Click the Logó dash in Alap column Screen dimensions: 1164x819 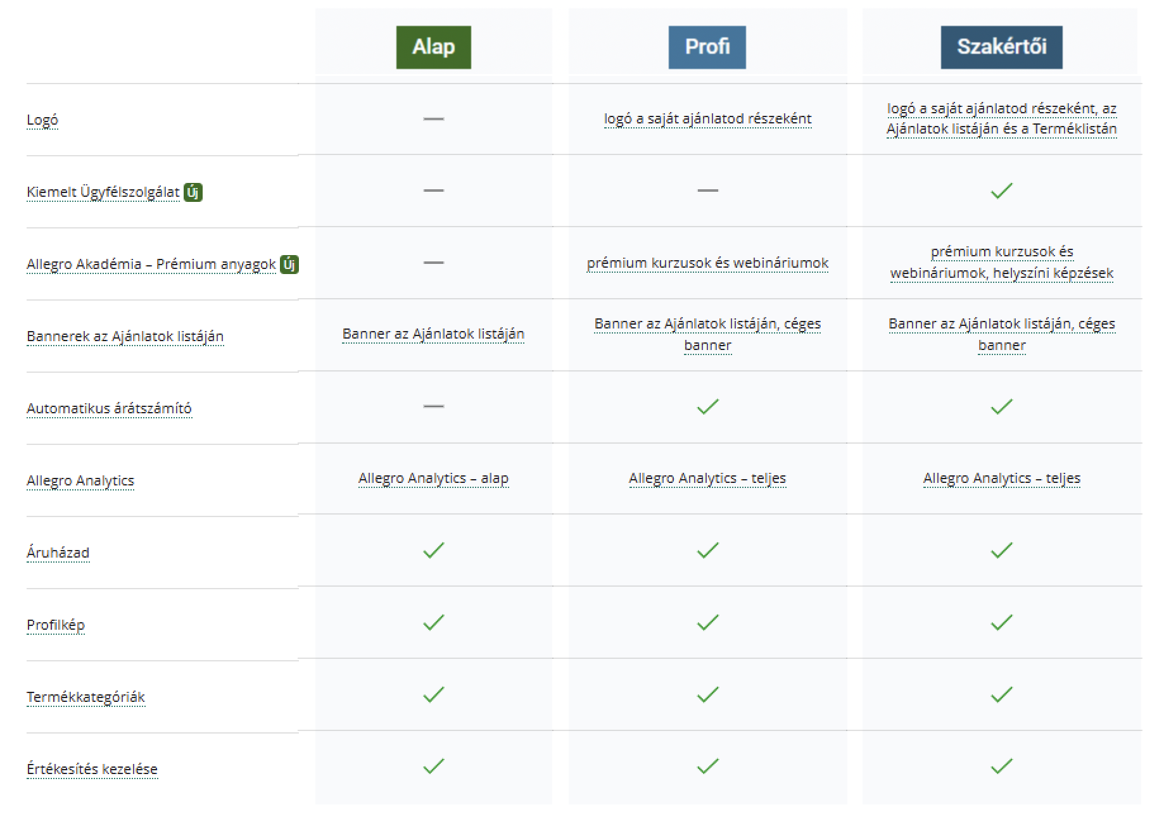coord(433,119)
